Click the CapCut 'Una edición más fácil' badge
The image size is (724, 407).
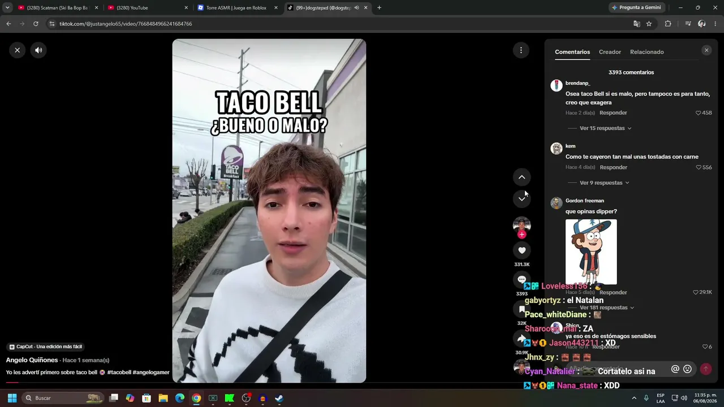point(46,347)
